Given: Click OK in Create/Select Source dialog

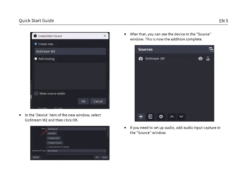Looking at the screenshot, I should coord(83,101).
